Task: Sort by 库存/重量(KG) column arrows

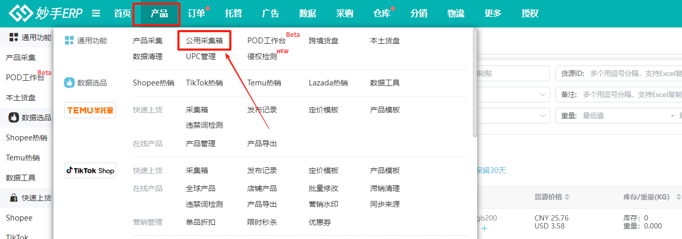Action: (678, 197)
